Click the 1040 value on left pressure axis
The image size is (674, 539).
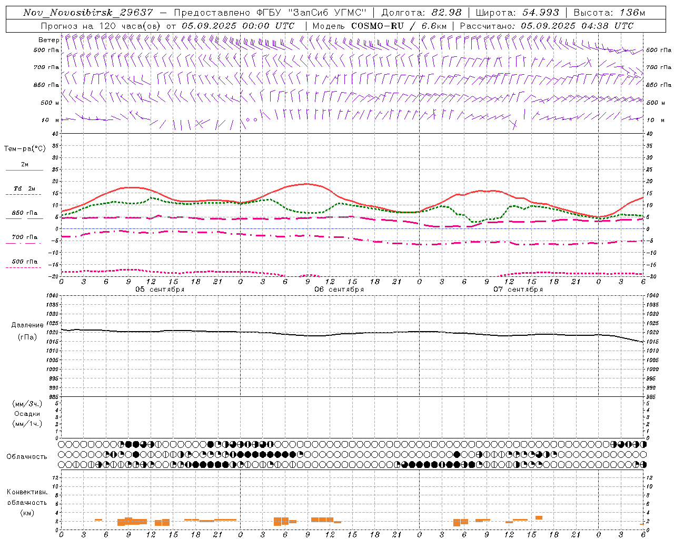[x=53, y=296]
